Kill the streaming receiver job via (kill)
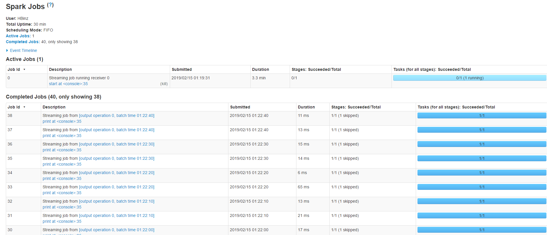This screenshot has width=547, height=235. click(x=164, y=84)
